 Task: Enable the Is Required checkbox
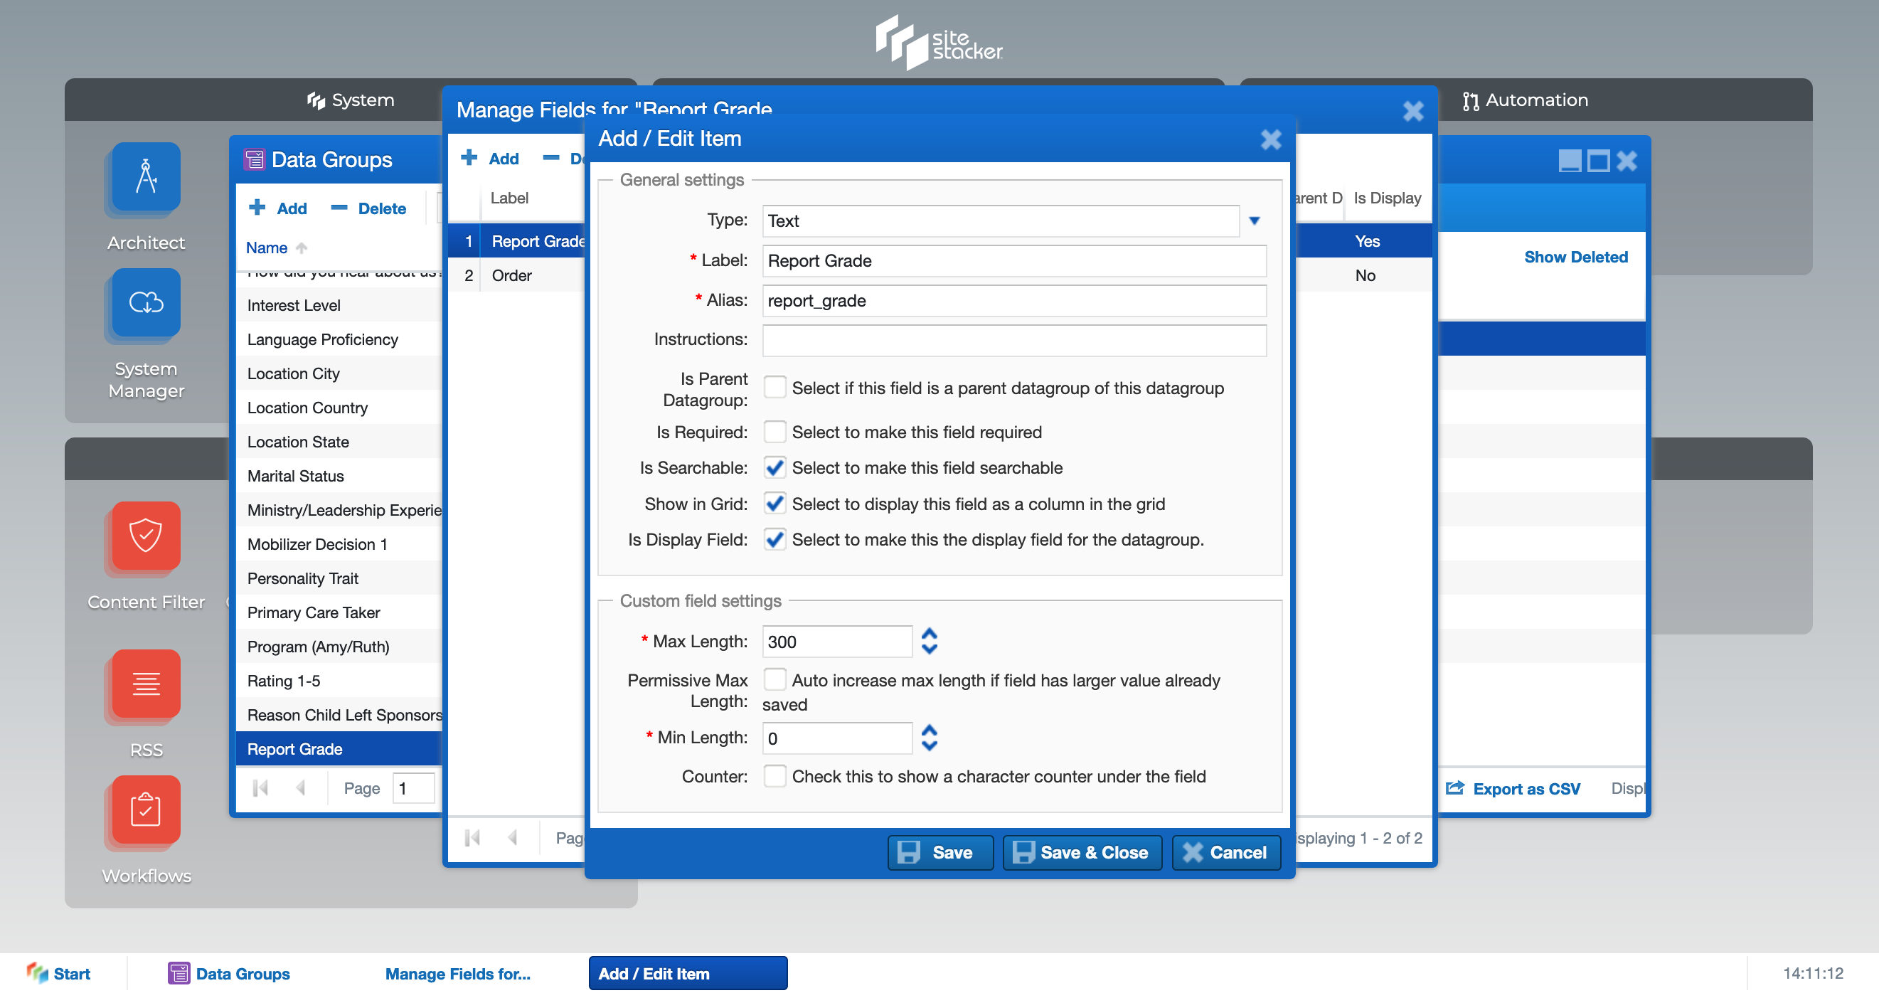[775, 432]
